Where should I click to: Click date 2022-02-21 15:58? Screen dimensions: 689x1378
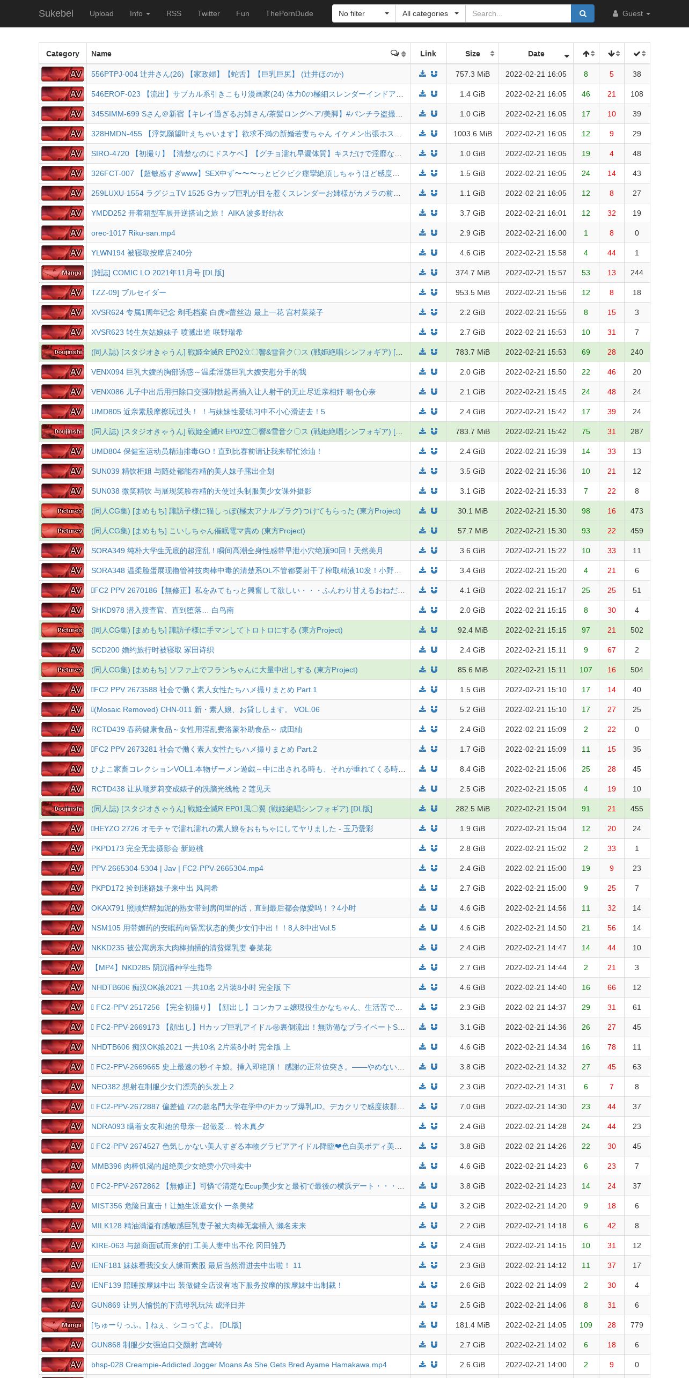tap(536, 253)
